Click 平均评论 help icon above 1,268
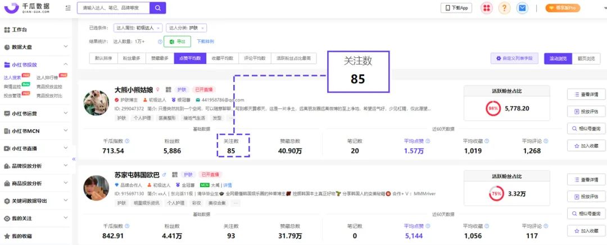 [x=545, y=141]
